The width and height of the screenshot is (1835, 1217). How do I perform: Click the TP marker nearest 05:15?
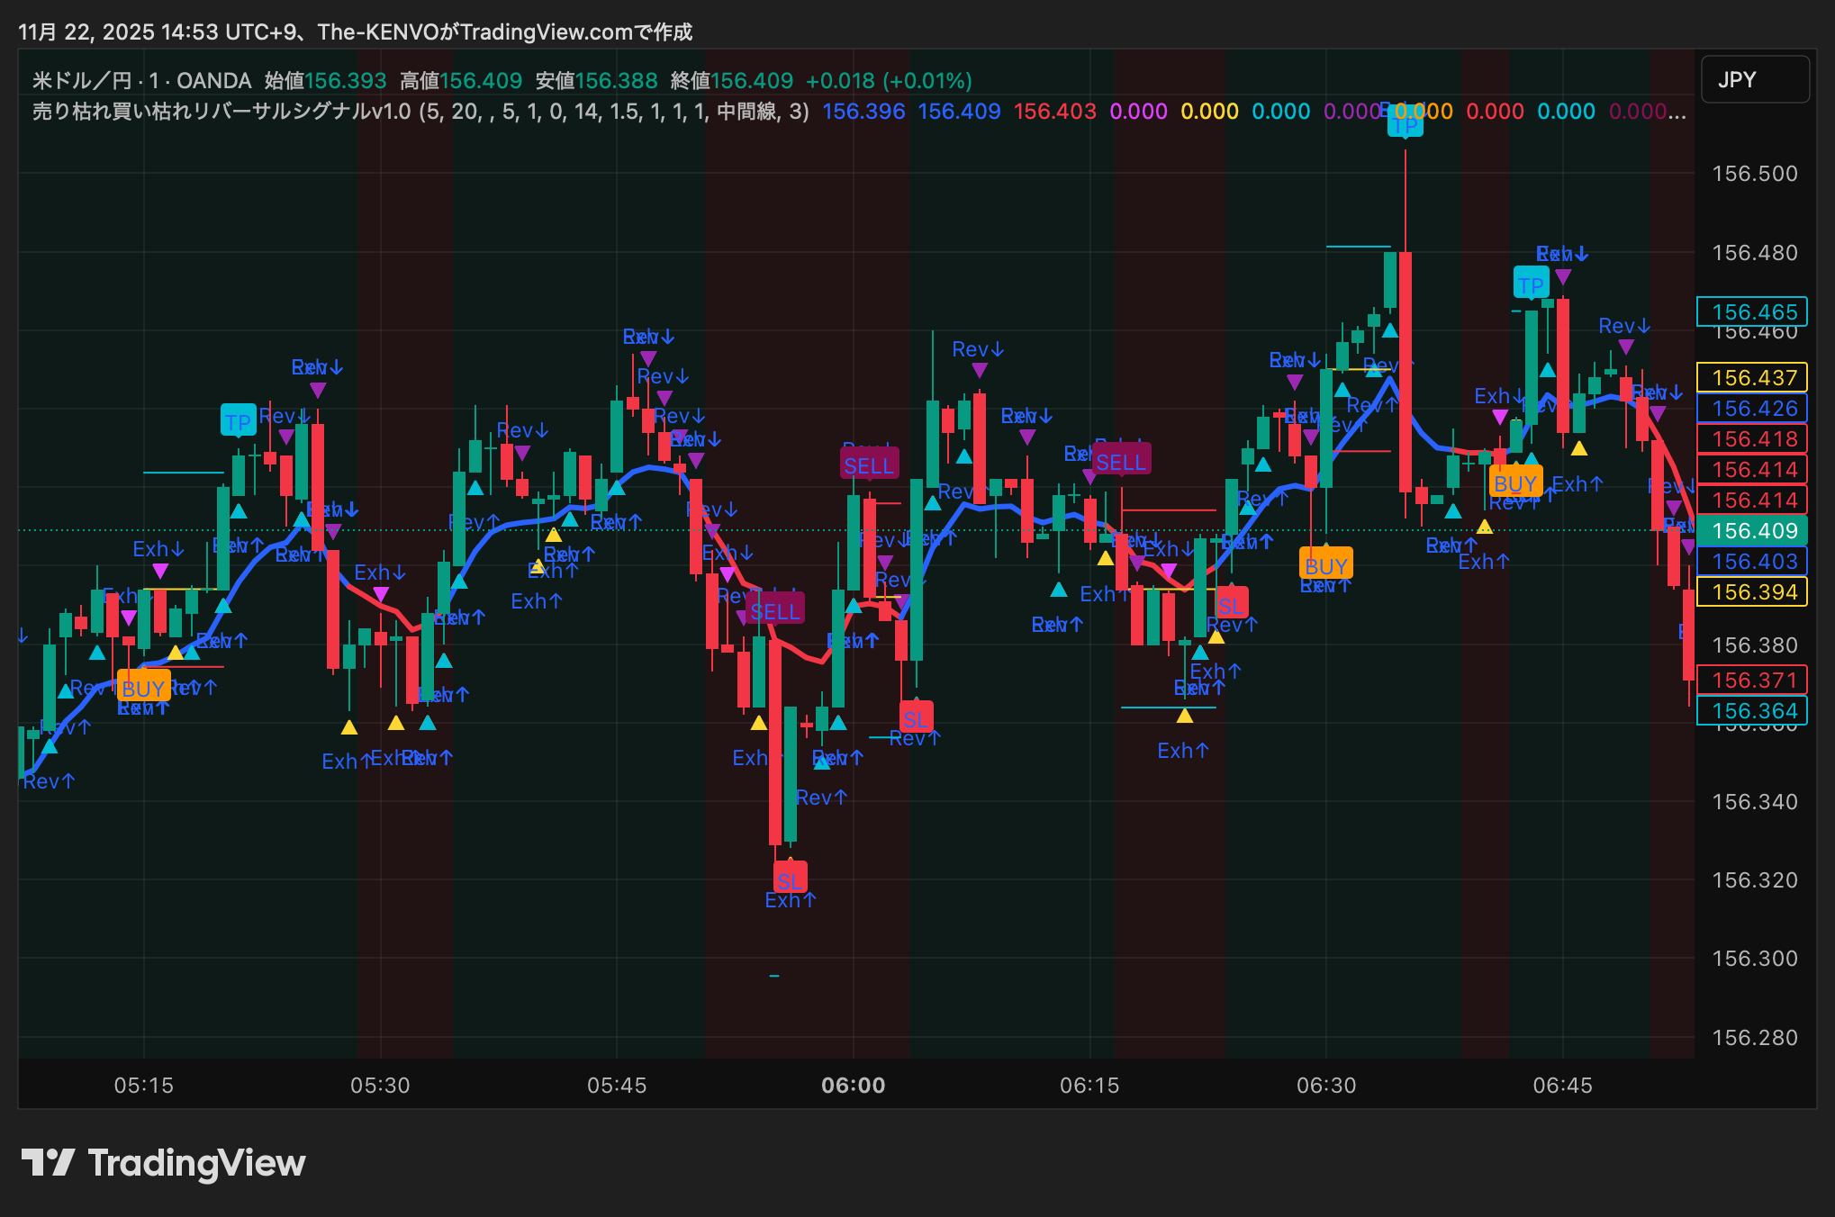238,421
